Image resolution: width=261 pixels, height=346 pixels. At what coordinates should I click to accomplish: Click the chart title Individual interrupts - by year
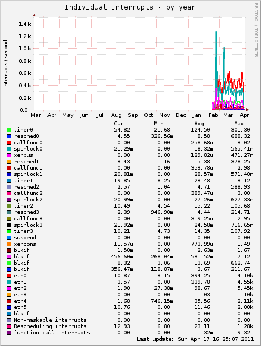[x=130, y=7]
